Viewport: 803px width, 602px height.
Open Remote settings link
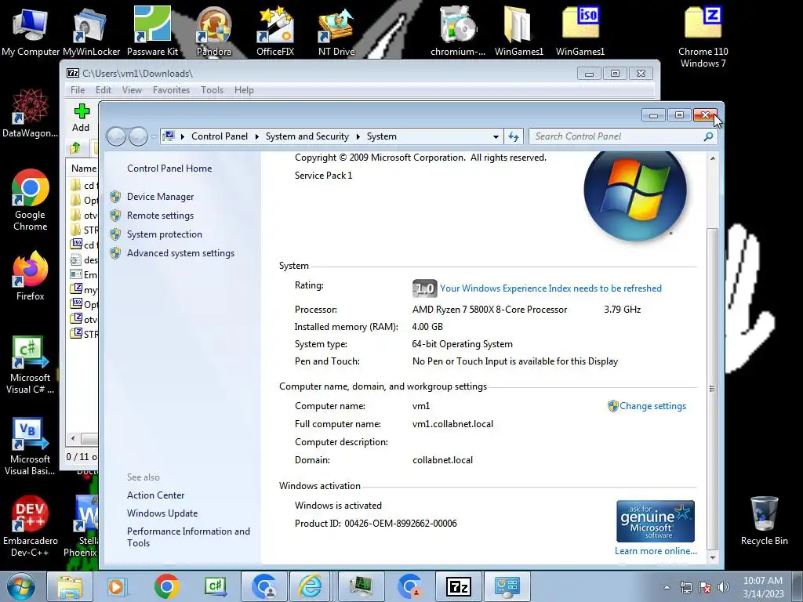[x=160, y=216]
